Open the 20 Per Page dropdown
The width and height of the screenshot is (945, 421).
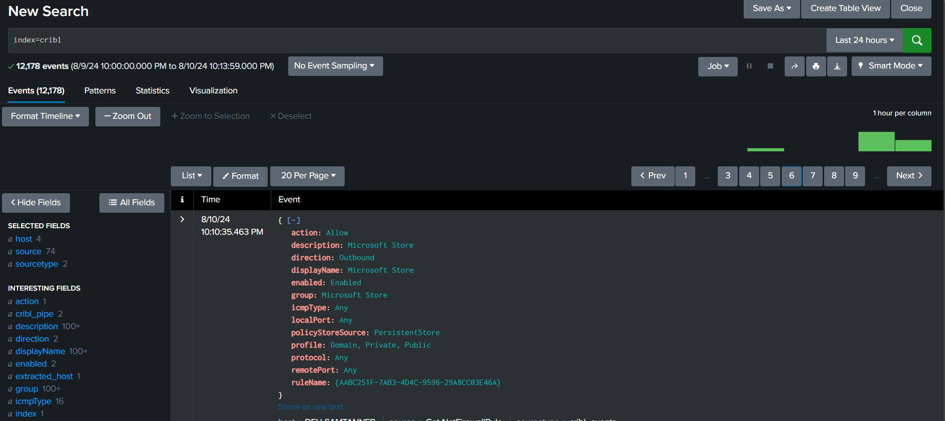coord(307,176)
